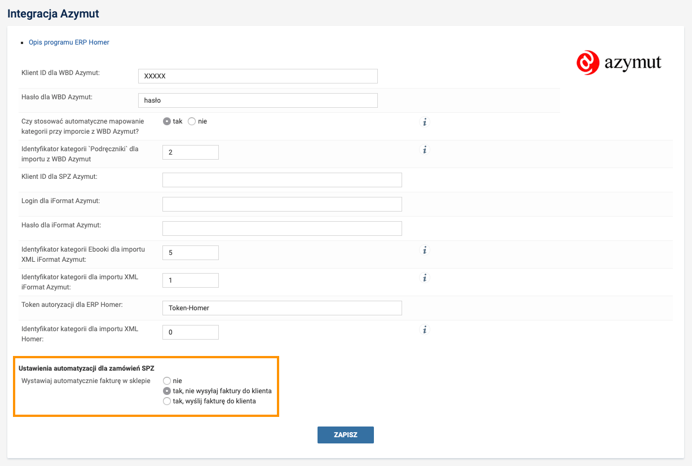
Task: Focus the Klient ID dla WBD Azymut field
Action: [258, 76]
